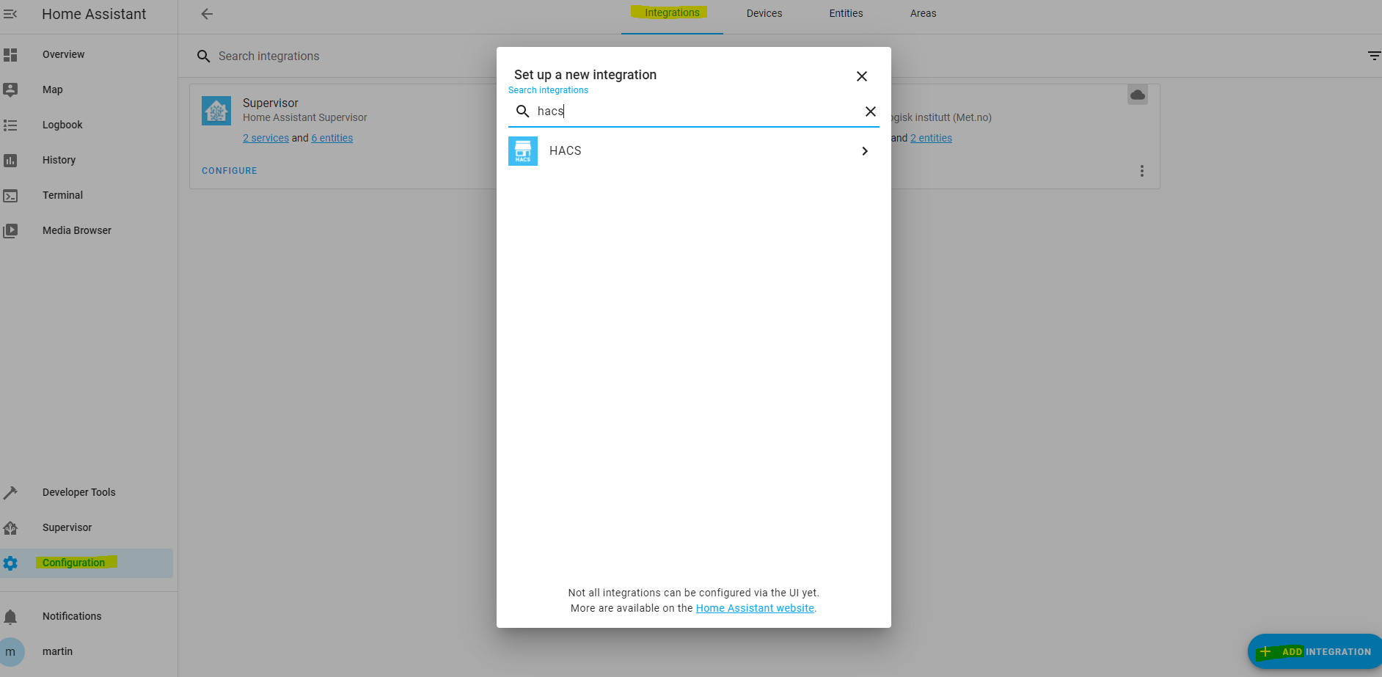1382x677 pixels.
Task: Open the integrations filter menu
Action: coord(1373,56)
